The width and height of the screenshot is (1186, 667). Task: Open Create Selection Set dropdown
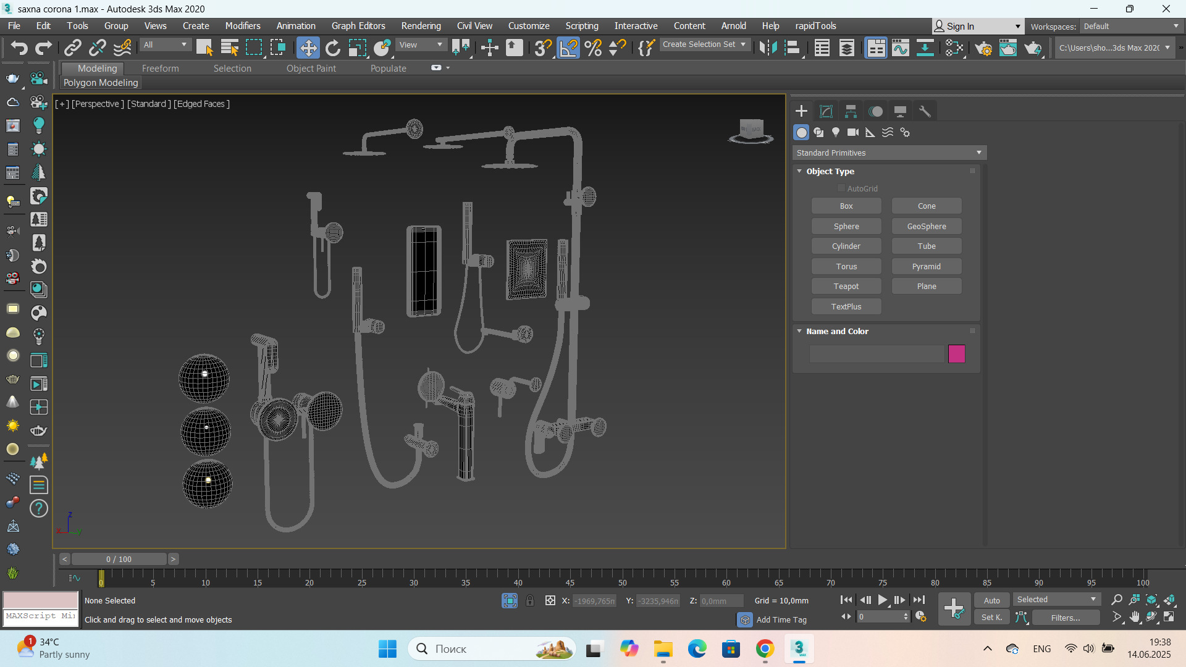(x=704, y=44)
